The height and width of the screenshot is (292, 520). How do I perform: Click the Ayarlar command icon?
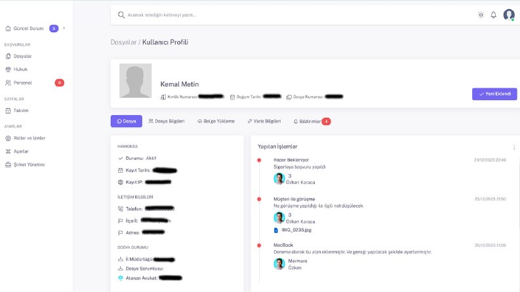click(8, 151)
